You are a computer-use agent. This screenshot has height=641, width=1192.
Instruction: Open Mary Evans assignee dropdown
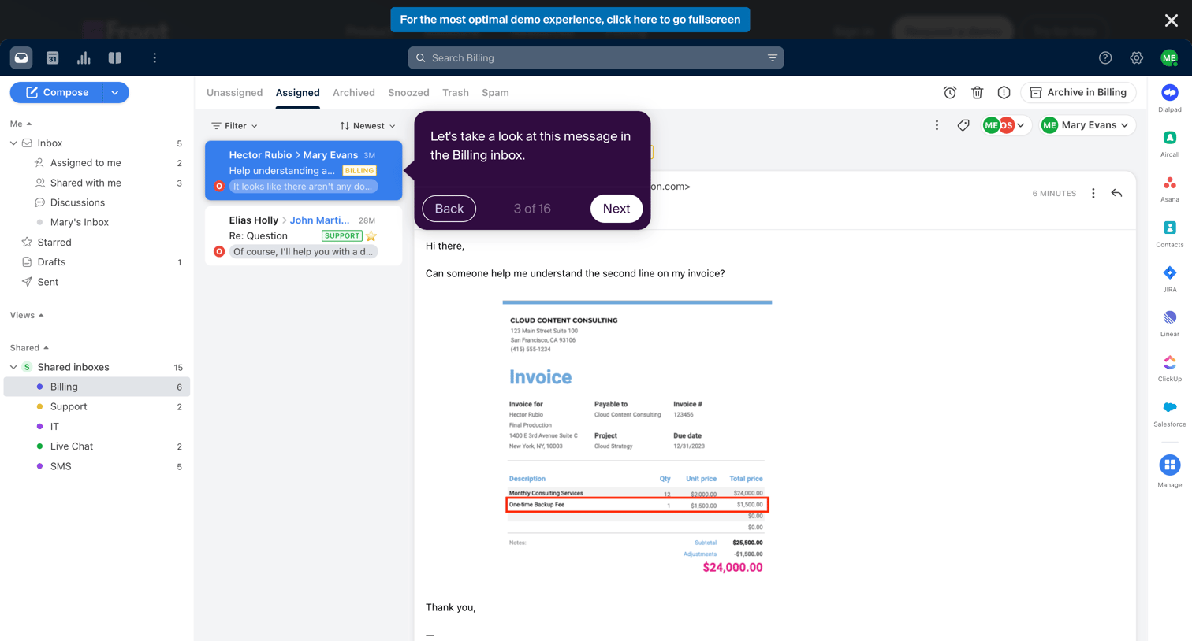(x=1087, y=125)
